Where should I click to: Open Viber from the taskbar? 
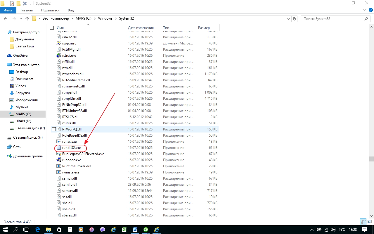[103, 230]
